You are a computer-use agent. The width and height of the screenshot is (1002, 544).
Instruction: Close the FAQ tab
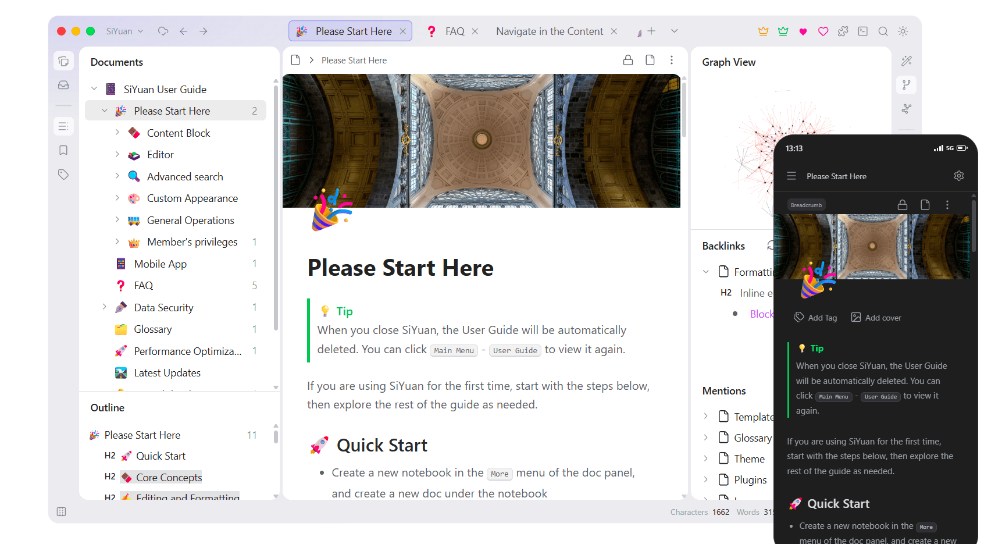pos(475,31)
